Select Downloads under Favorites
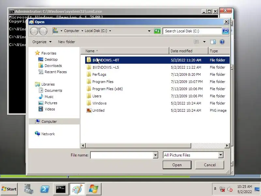 pyautogui.click(x=50, y=66)
